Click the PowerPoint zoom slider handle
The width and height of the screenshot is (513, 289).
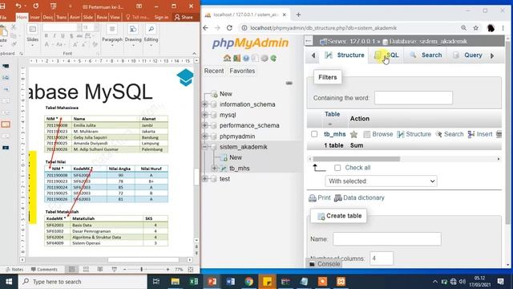141,270
